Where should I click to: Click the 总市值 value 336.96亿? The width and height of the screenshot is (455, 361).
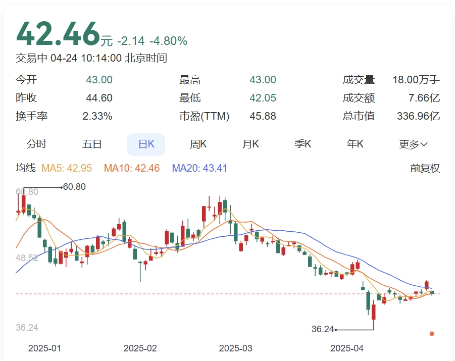pos(419,116)
